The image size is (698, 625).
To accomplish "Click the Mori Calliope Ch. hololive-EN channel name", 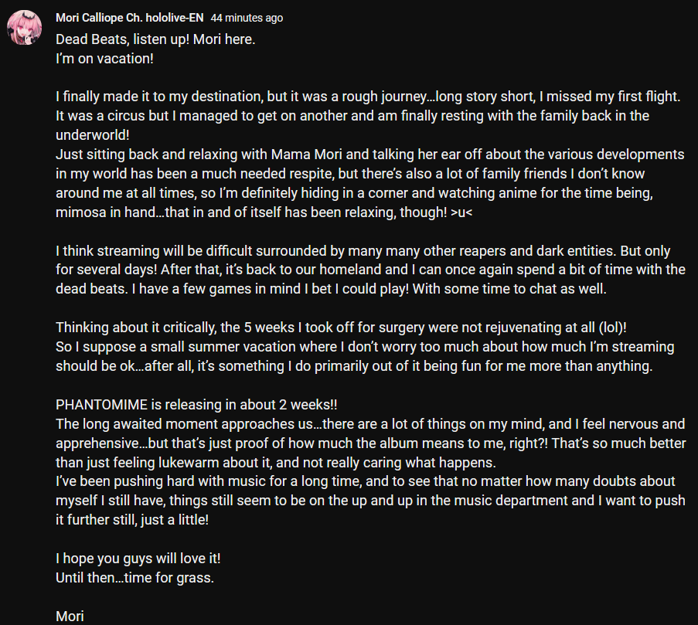I will 130,18.
